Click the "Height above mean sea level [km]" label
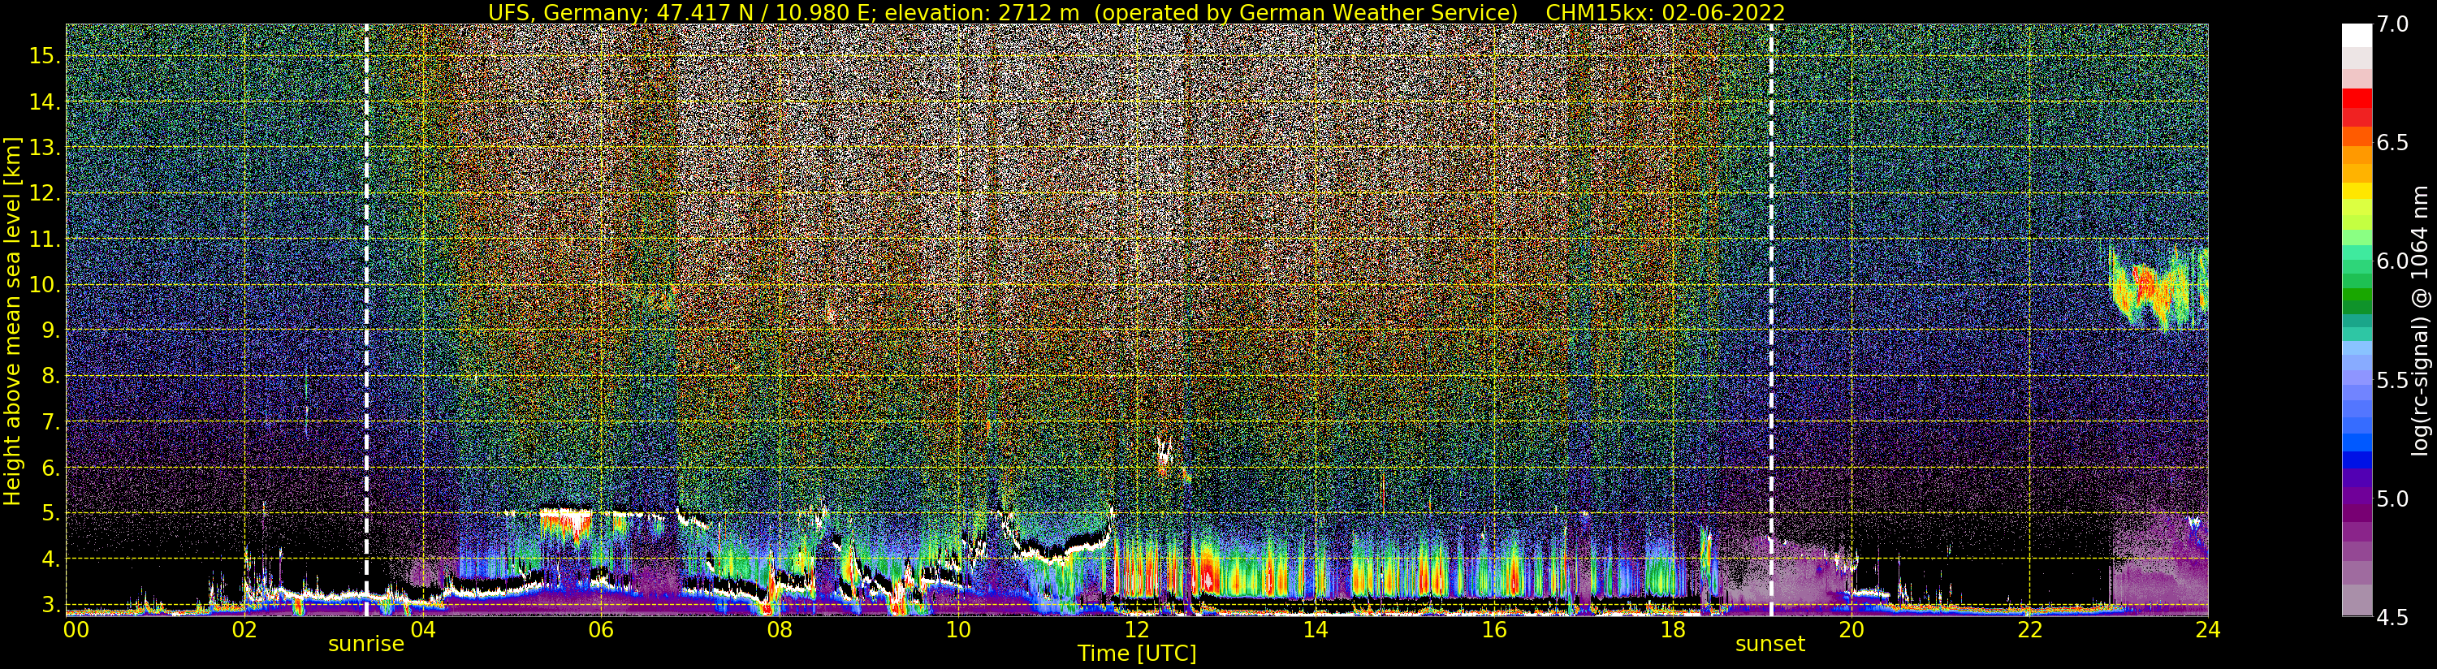2437x669 pixels. [12, 321]
